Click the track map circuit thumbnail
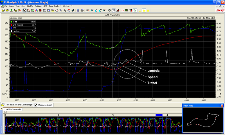The image size is (225, 135). pos(203,120)
